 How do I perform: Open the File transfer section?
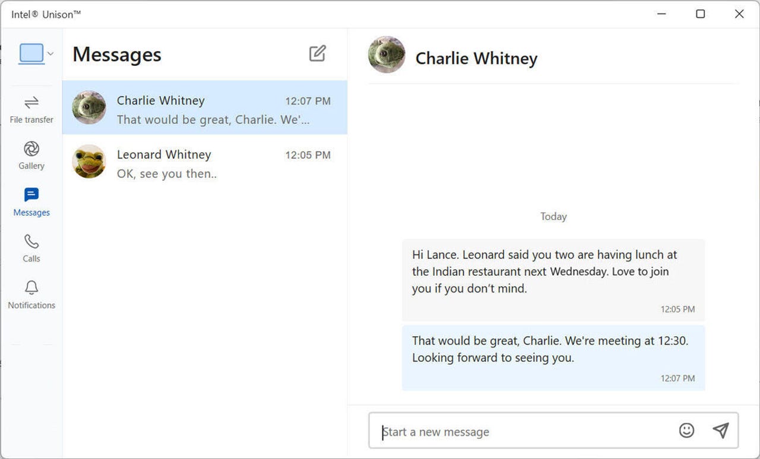(31, 110)
